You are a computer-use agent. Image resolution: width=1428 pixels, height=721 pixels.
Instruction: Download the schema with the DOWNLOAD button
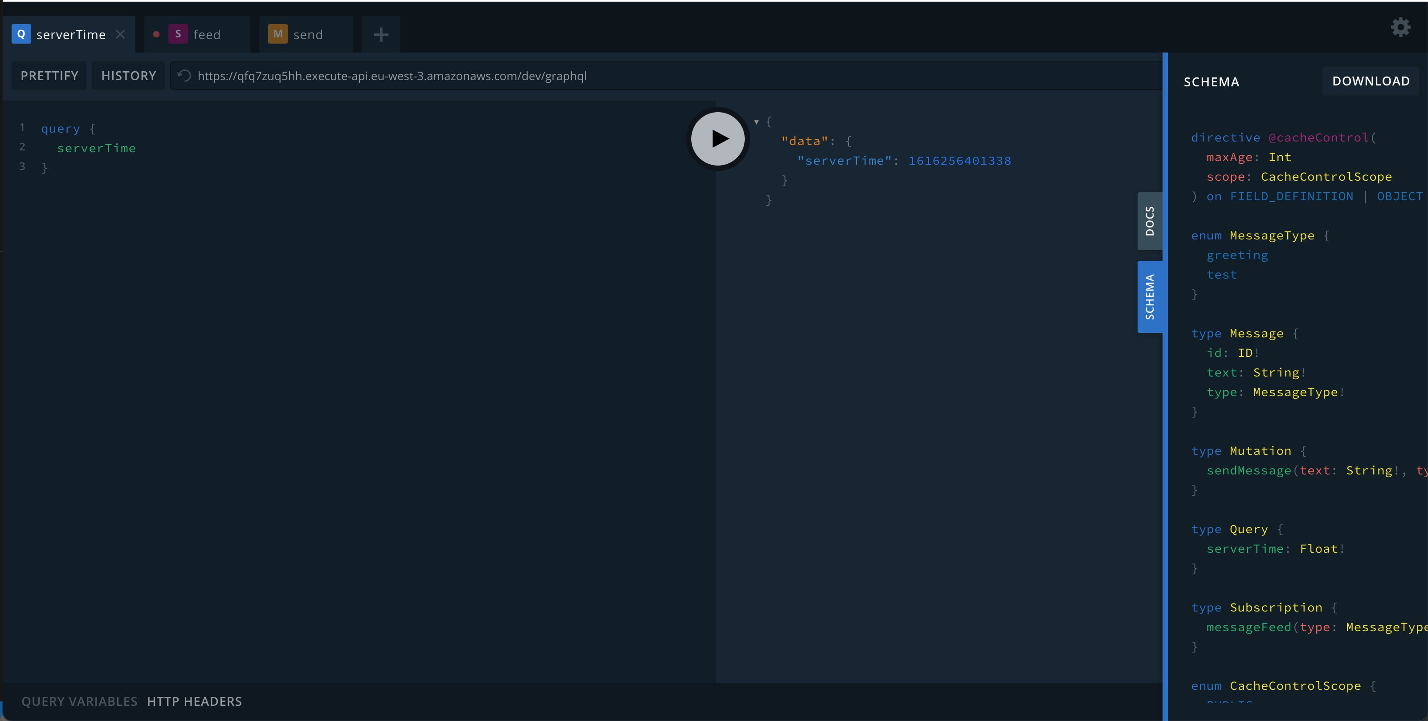(x=1371, y=81)
